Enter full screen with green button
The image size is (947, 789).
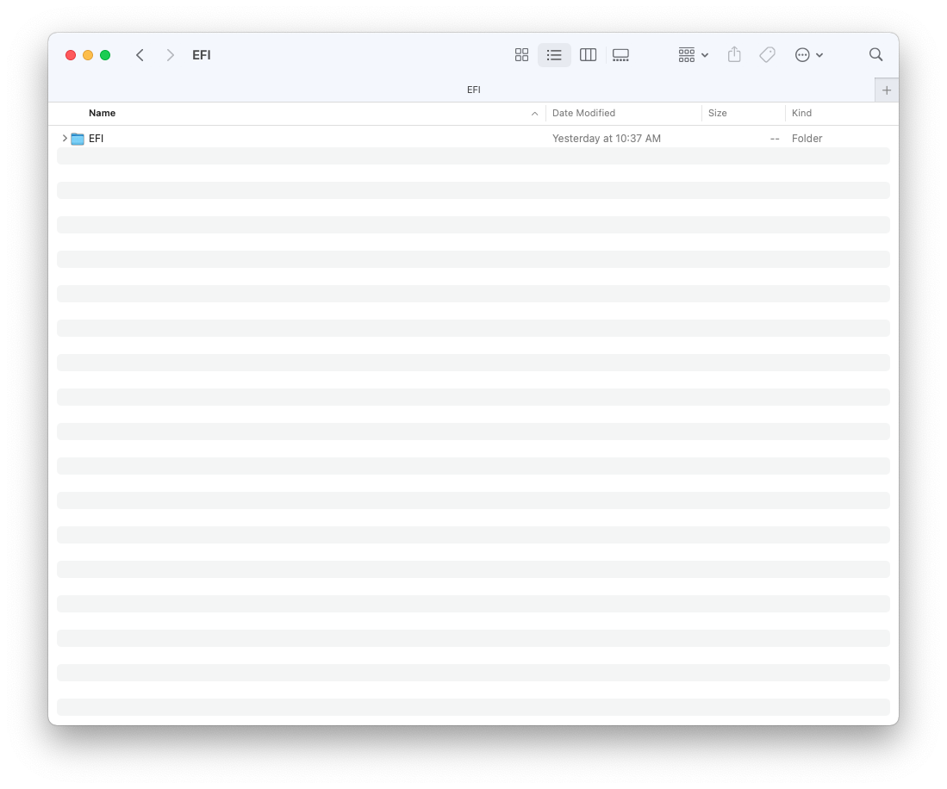click(x=105, y=55)
